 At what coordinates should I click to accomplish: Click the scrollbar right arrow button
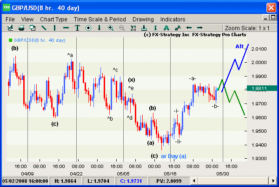pyautogui.click(x=273, y=181)
